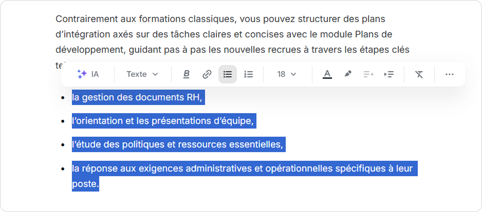Click the chevron next to Texte
The width and height of the screenshot is (482, 212).
pyautogui.click(x=155, y=74)
